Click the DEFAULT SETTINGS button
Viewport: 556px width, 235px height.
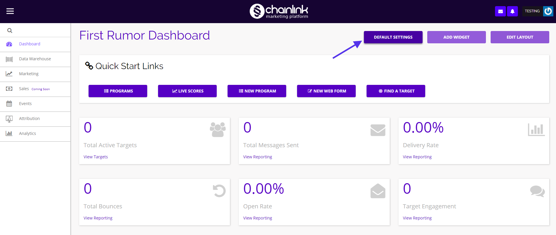point(393,37)
